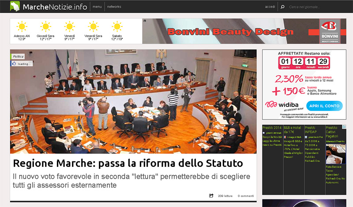Viewport: 353px width, 207px height.
Task: Click the council chamber article photo
Action: [133, 101]
